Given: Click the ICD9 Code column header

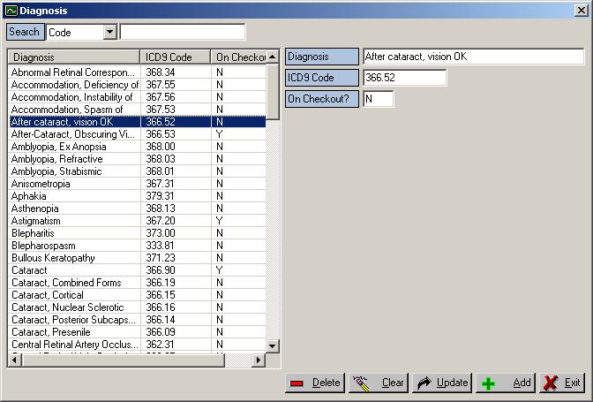Looking at the screenshot, I should click(176, 57).
